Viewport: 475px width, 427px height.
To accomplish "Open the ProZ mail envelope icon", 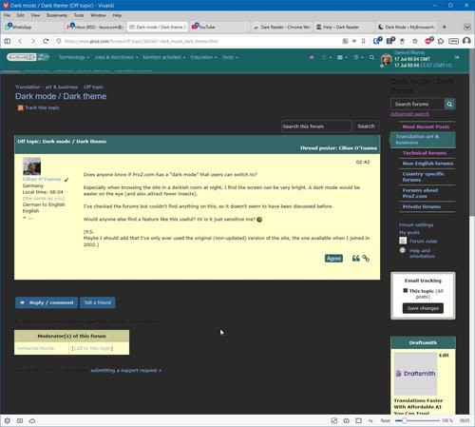I will 340,57.
